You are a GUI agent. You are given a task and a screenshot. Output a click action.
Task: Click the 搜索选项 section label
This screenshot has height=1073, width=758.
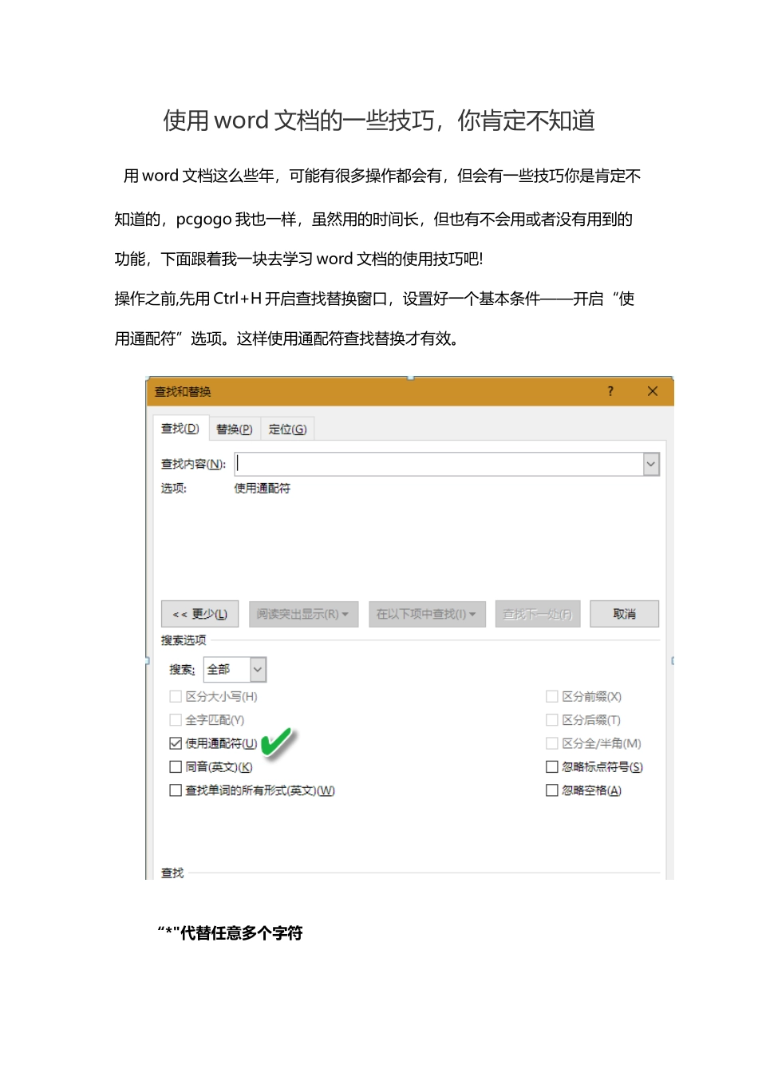pyautogui.click(x=184, y=640)
